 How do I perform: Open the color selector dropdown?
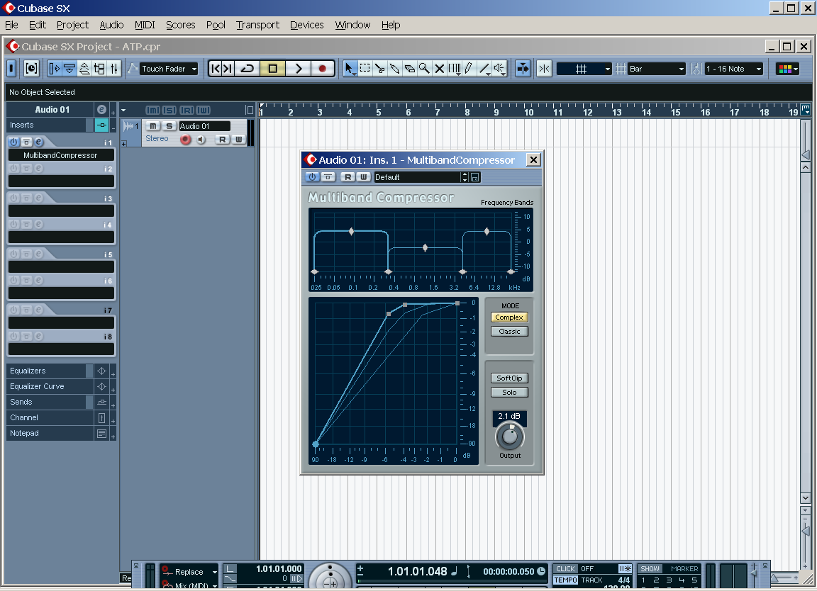coord(787,69)
